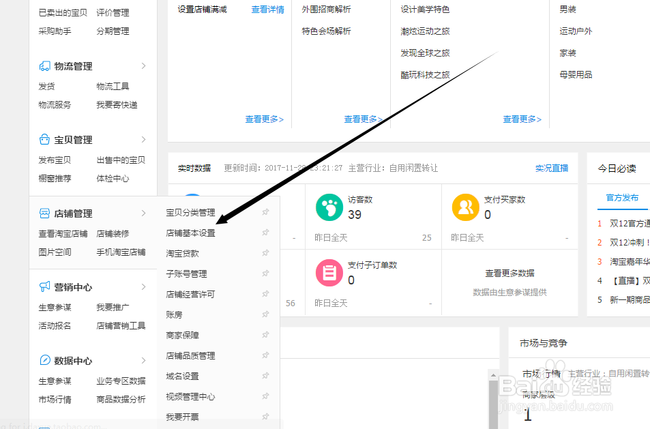The height and width of the screenshot is (429, 650).
Task: Pin the 店铺品质管理 menu entry
Action: (x=265, y=355)
